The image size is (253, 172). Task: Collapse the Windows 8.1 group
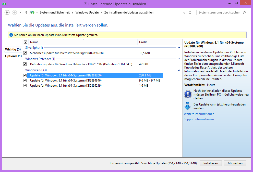click(179, 70)
